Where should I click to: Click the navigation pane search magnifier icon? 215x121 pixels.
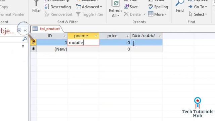pyautogui.click(x=25, y=39)
